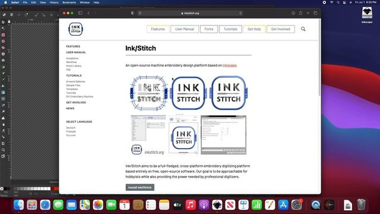Open Workflow link in sidebar
The image size is (380, 214).
(71, 62)
